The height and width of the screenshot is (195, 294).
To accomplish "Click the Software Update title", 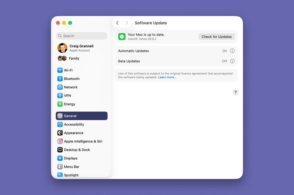I will (151, 23).
